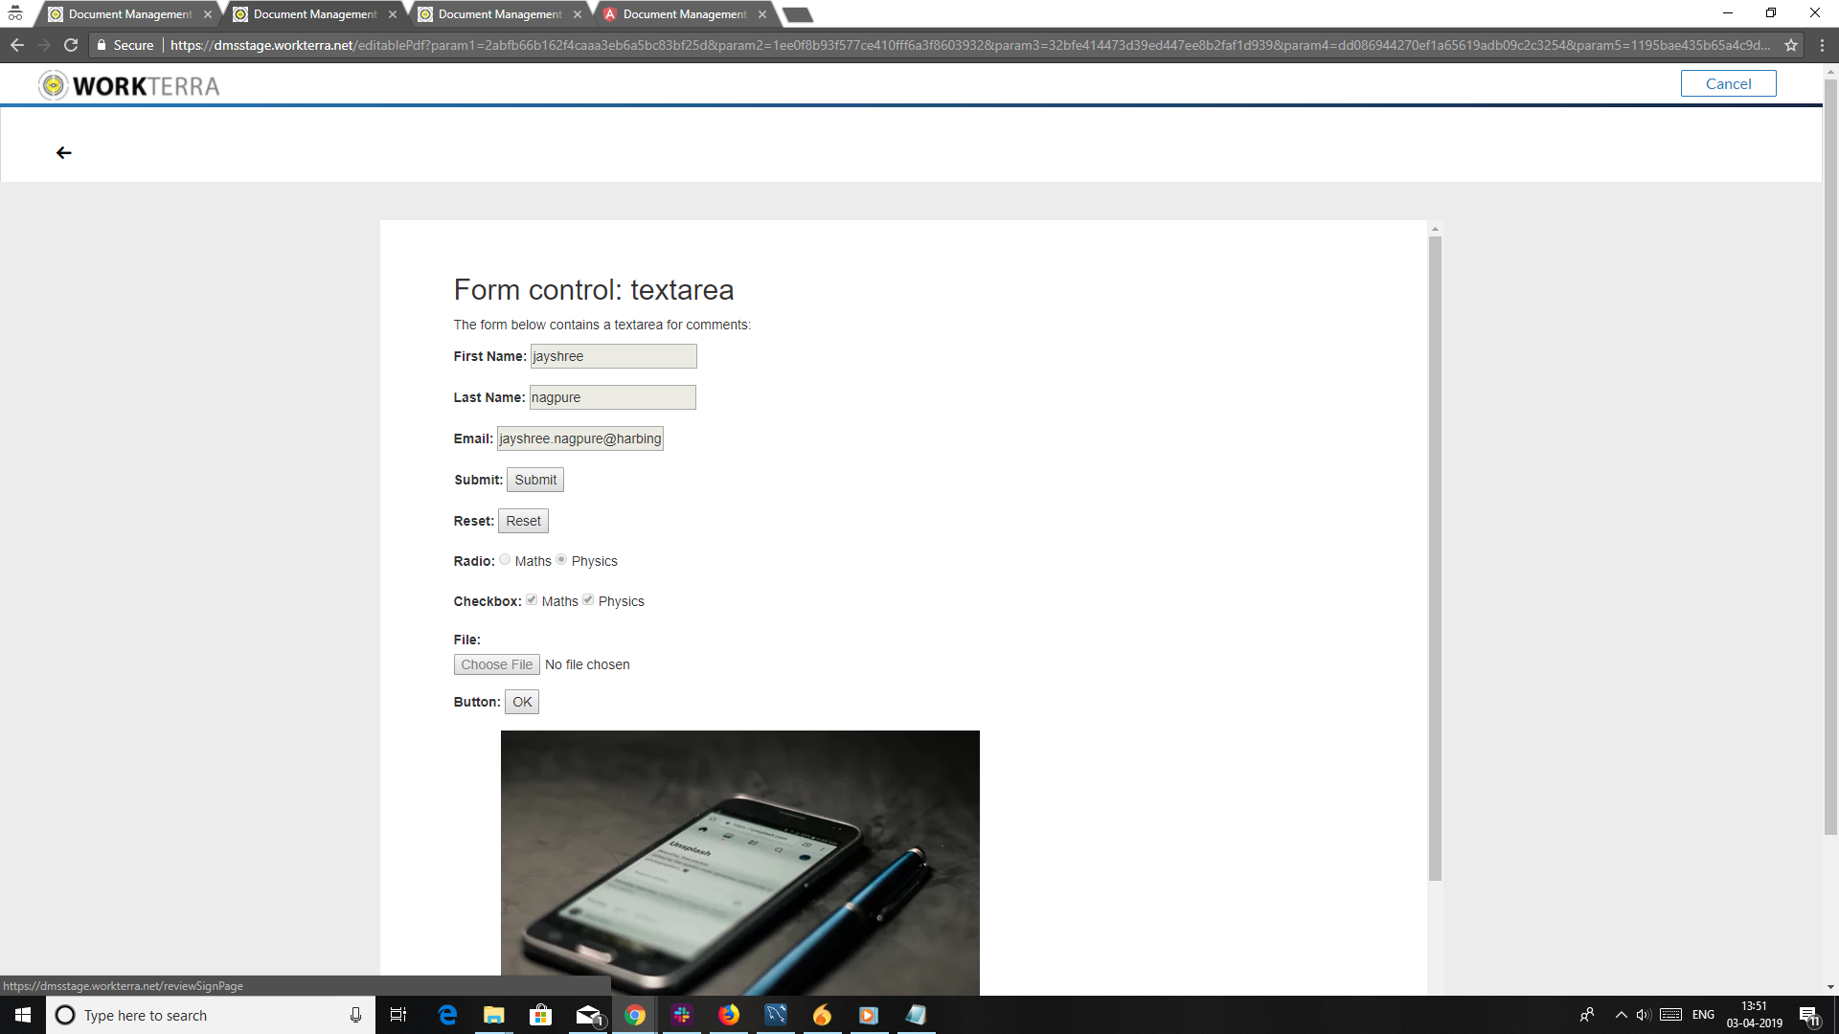Close the first Document Management tab
The height and width of the screenshot is (1034, 1839).
pyautogui.click(x=208, y=14)
